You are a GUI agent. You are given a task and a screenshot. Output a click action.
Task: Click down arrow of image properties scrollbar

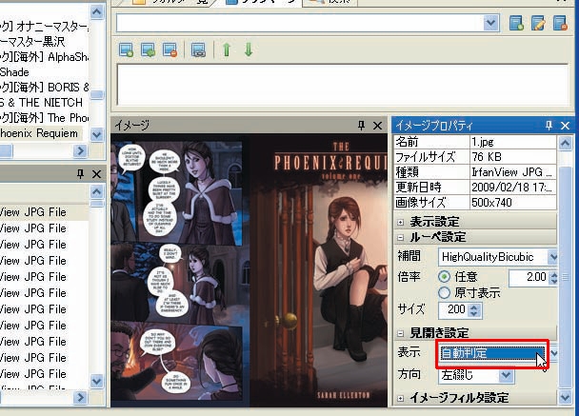[x=565, y=398]
